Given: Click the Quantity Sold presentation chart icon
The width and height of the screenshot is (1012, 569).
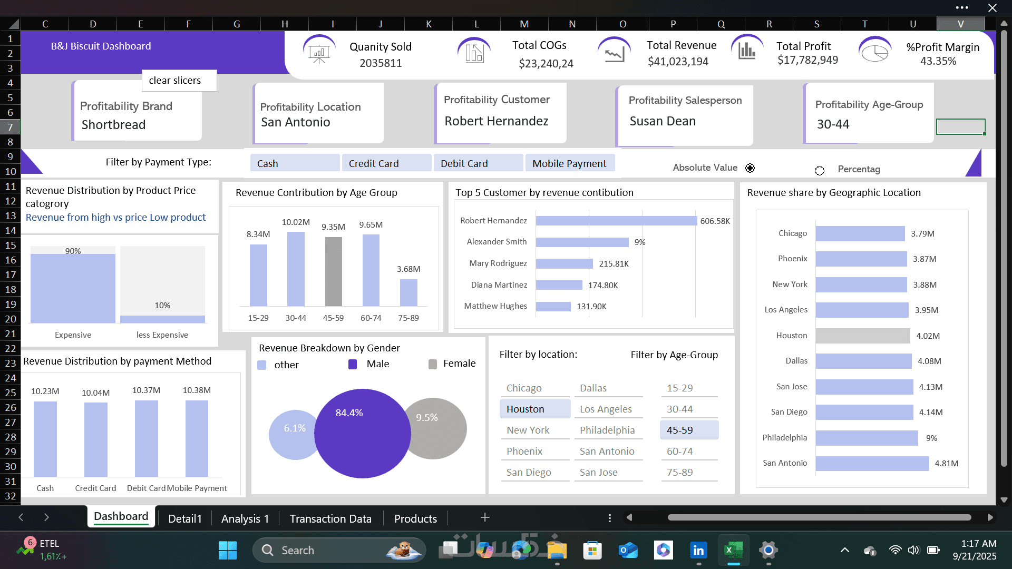Looking at the screenshot, I should pyautogui.click(x=319, y=53).
